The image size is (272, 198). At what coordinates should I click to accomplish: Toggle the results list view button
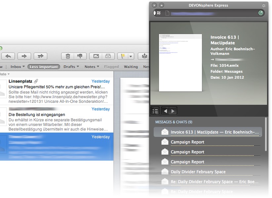155,111
